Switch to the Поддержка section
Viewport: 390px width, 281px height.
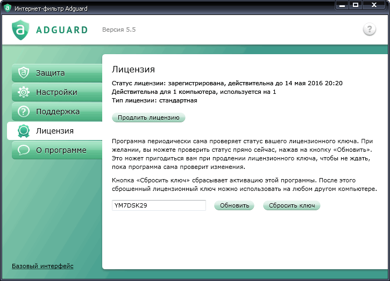(57, 112)
